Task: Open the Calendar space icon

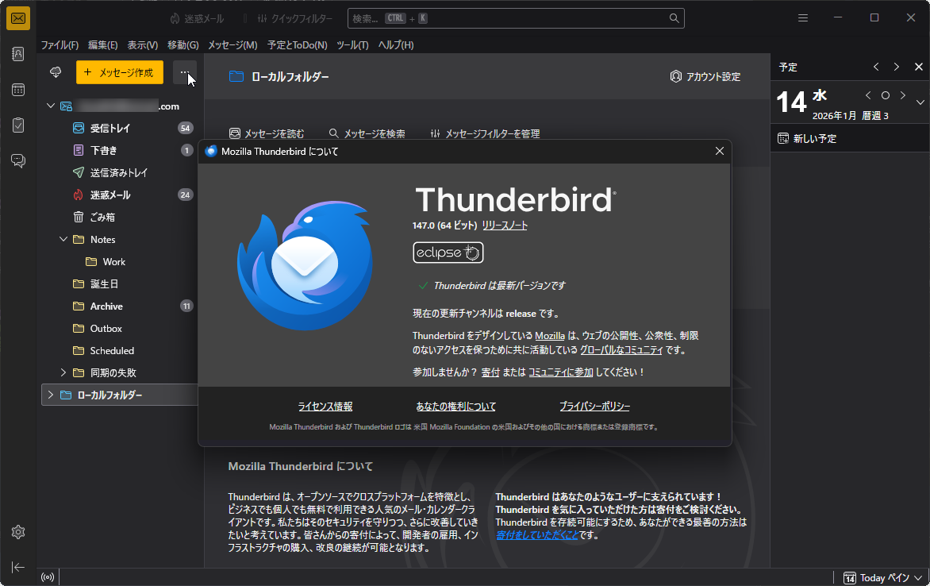Action: (17, 90)
